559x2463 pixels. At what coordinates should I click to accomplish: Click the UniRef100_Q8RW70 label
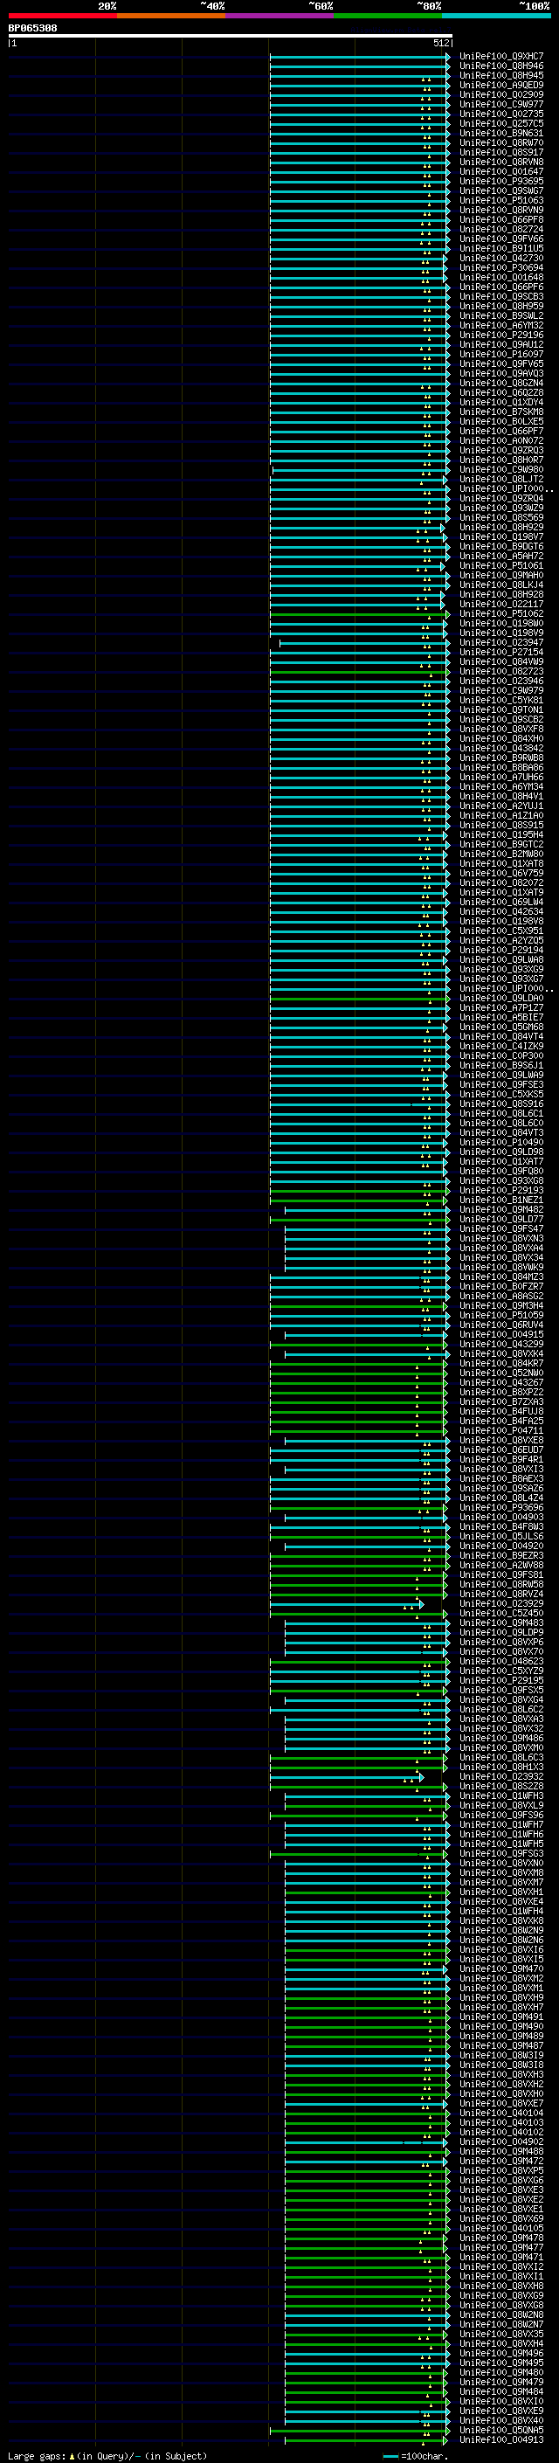click(x=501, y=142)
